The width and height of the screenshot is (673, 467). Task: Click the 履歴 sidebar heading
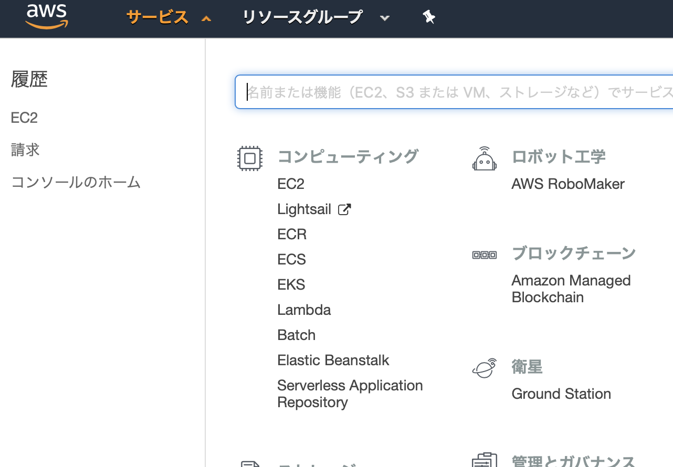pos(29,79)
